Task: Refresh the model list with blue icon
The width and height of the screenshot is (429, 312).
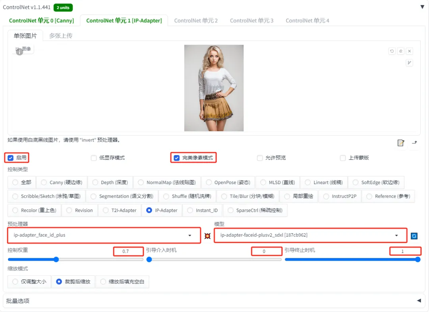Action: [x=414, y=236]
